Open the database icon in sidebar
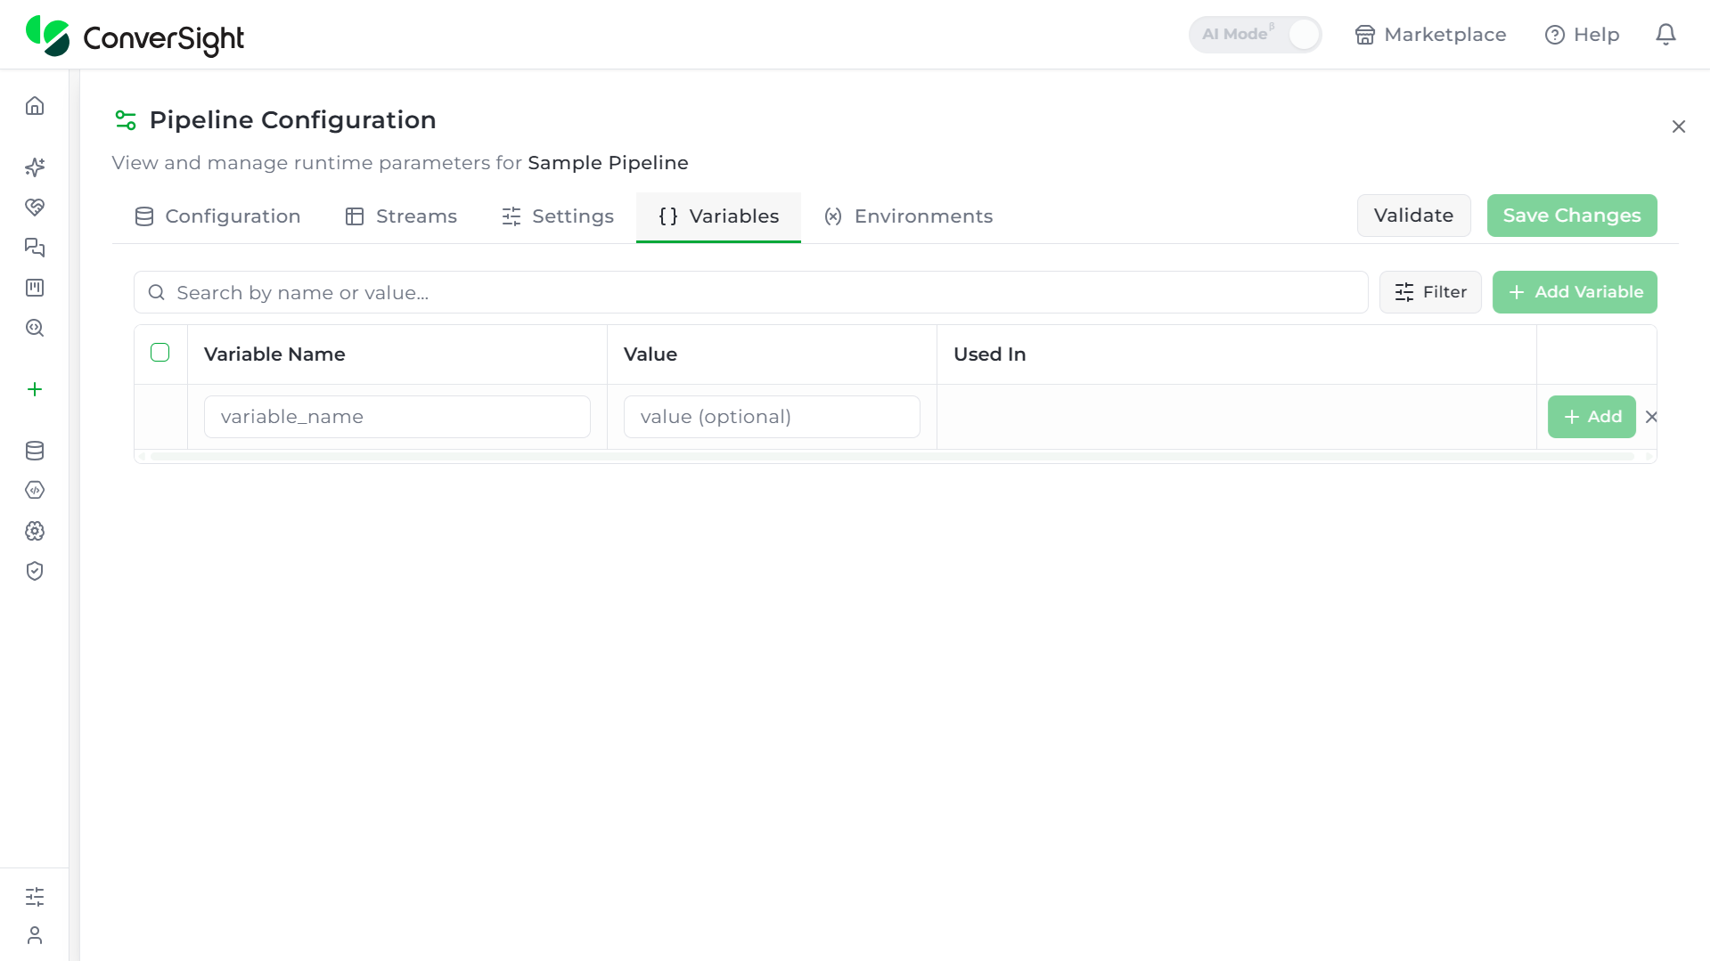This screenshot has height=961, width=1710. (x=35, y=451)
